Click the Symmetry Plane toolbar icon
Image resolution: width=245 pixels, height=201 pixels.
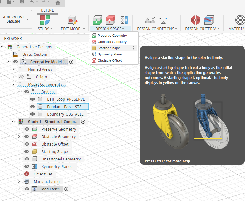[x=124, y=20]
